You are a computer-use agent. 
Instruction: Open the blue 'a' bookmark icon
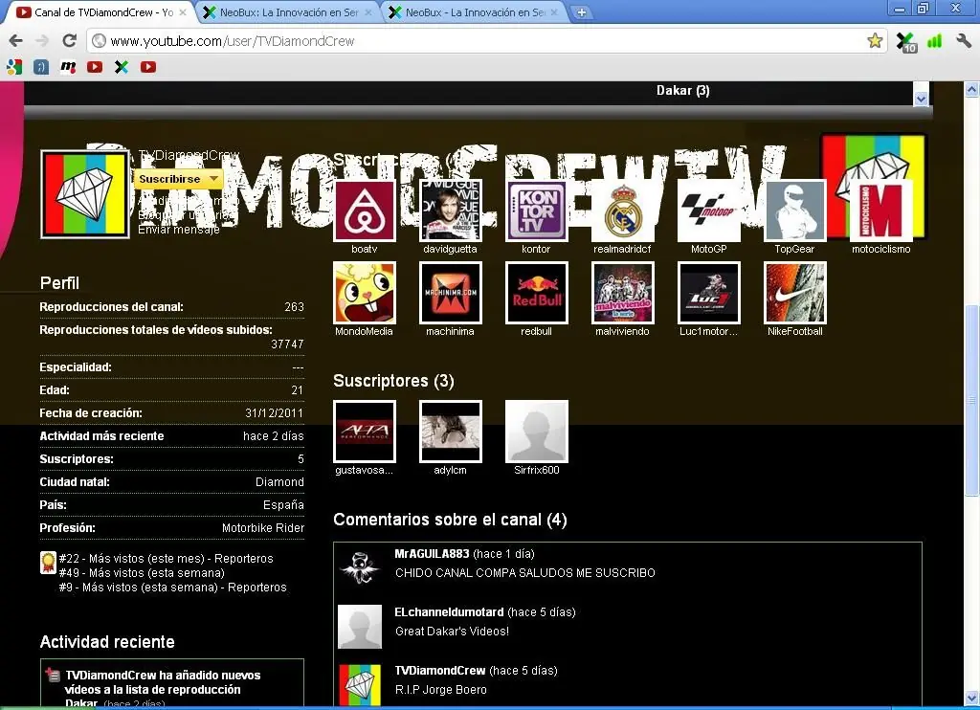coord(40,67)
